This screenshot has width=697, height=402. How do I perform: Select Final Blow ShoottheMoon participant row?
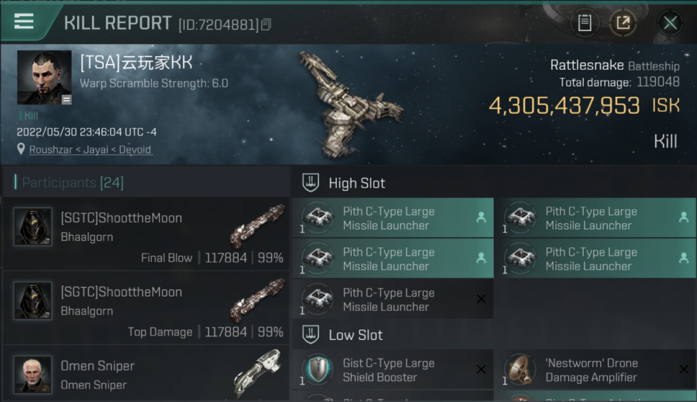pos(146,234)
